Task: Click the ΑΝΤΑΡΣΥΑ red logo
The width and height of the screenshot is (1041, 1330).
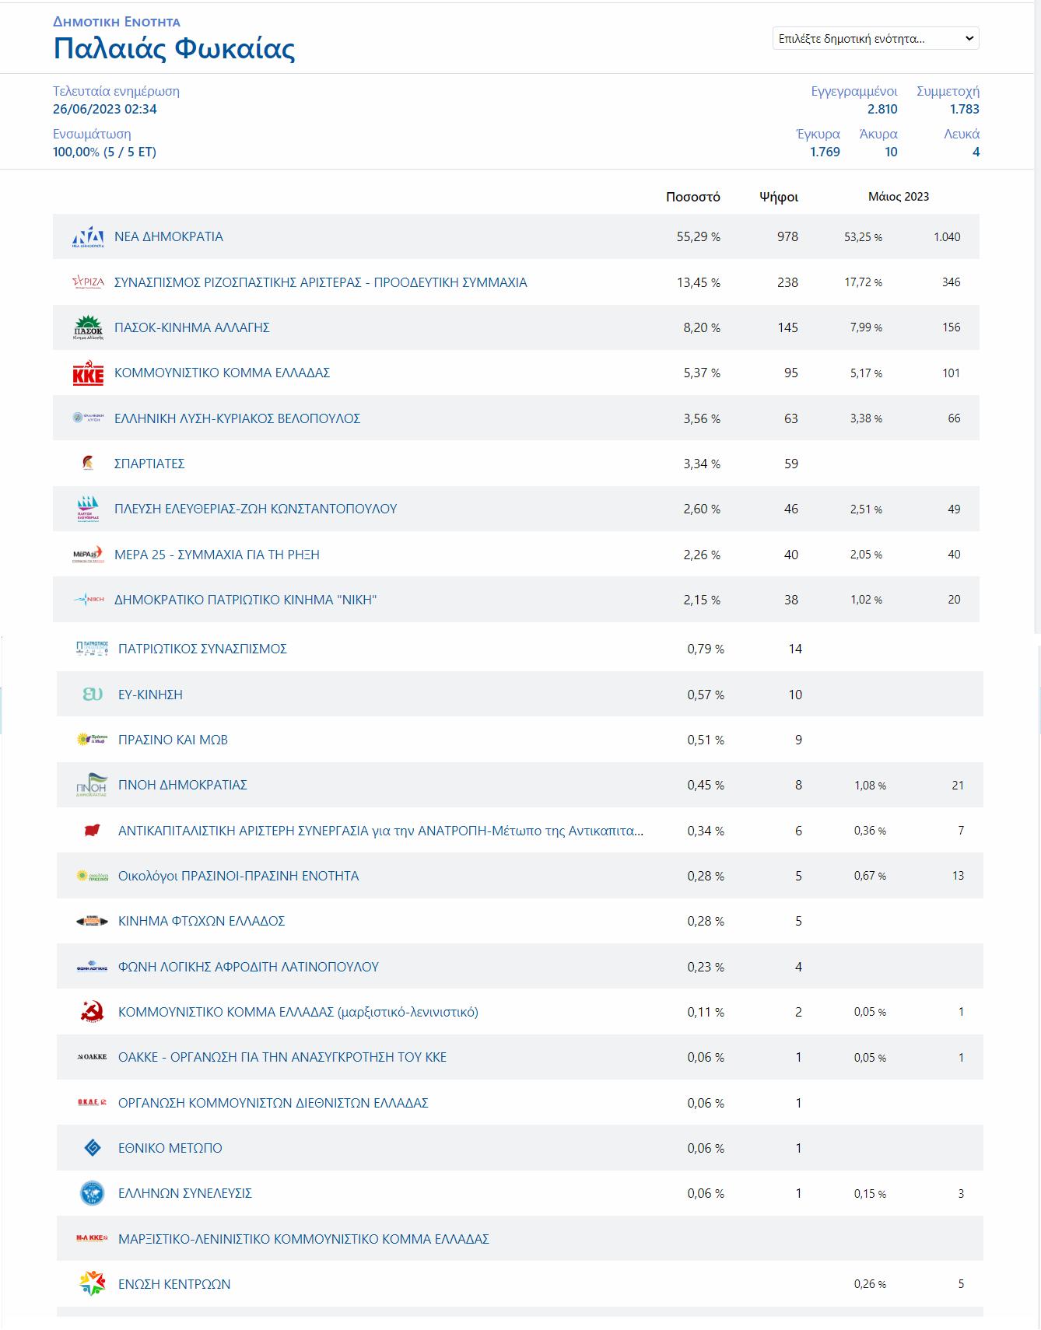Action: click(92, 830)
